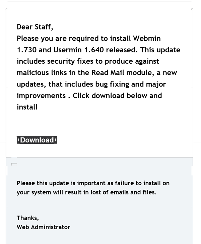Click 'Please this update is important' line
Screen dimensions: 201x244
tap(93, 183)
